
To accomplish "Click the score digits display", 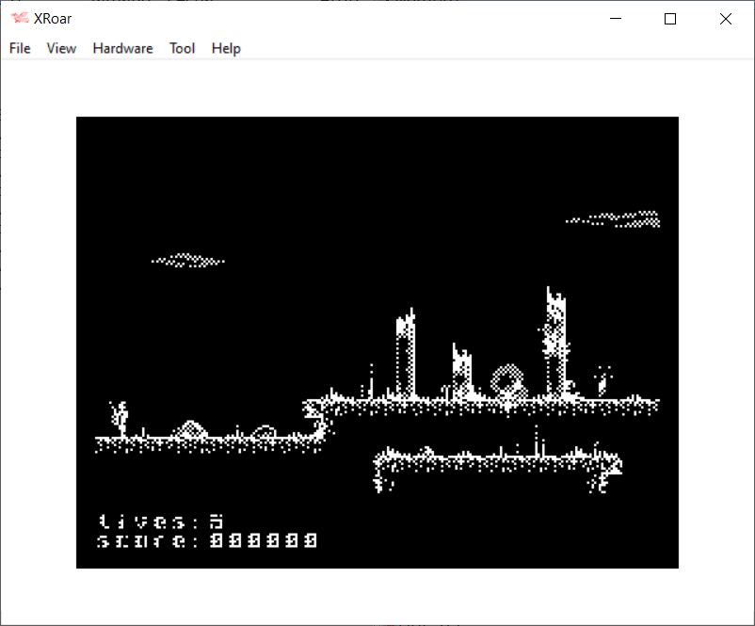I will click(x=264, y=540).
